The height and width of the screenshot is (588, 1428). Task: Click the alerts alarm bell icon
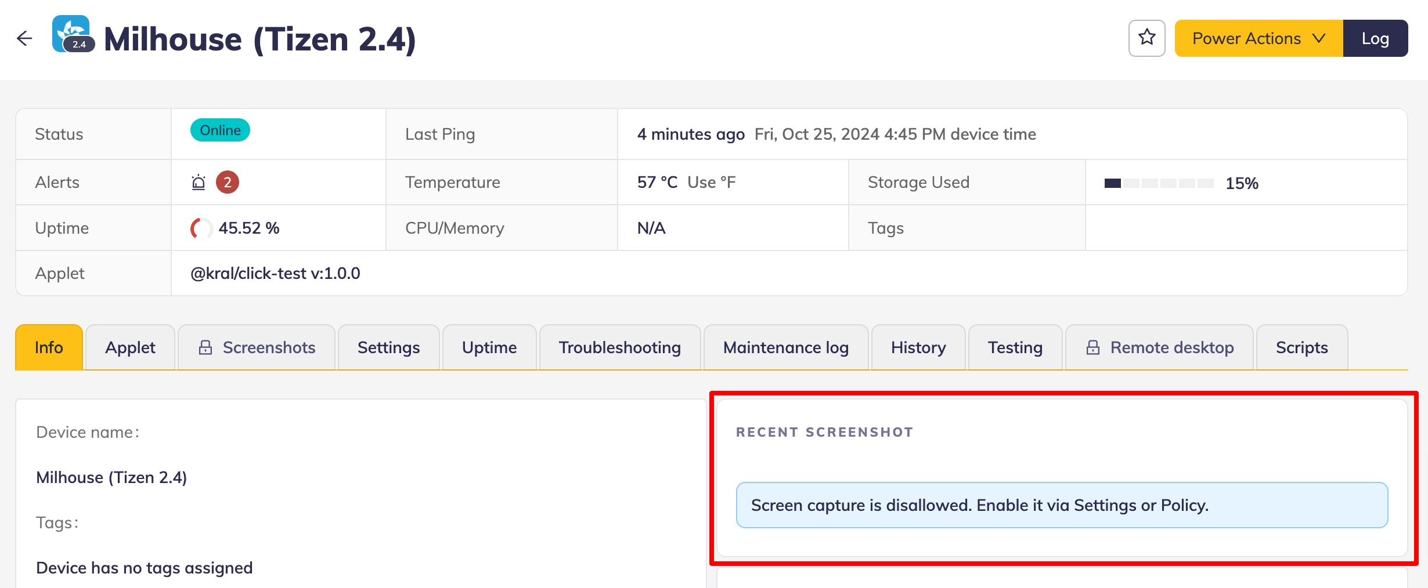point(199,183)
